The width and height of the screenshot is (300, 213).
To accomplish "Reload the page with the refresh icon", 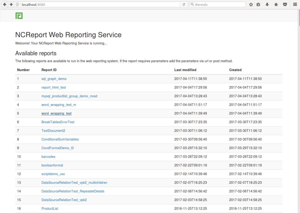I will tap(184, 4).
